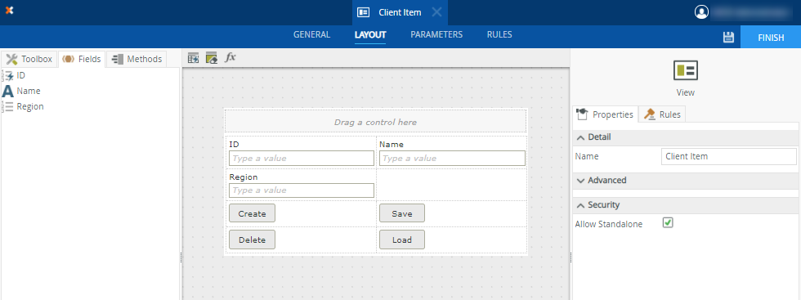This screenshot has height=300, width=801.
Task: Toggle the Allow Standalone checkbox
Action: pyautogui.click(x=668, y=223)
